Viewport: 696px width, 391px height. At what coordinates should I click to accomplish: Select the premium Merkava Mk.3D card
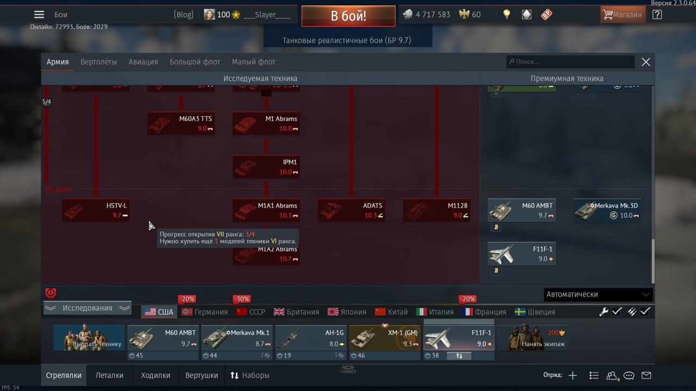[x=607, y=211]
